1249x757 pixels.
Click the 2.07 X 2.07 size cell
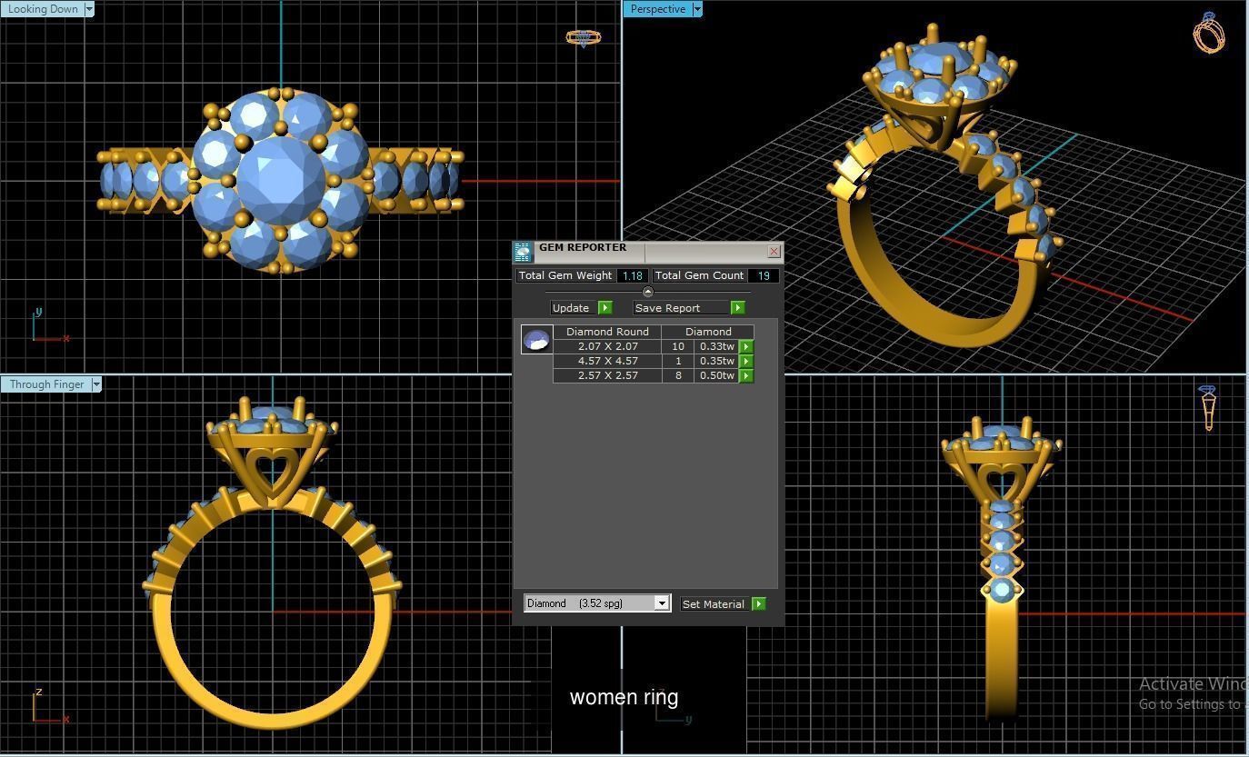point(607,346)
